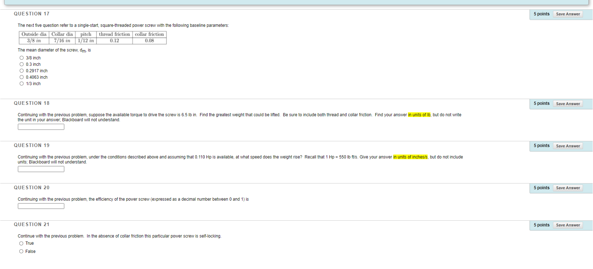Image resolution: width=593 pixels, height=269 pixels.
Task: Select False for Question 21
Action: (21, 251)
